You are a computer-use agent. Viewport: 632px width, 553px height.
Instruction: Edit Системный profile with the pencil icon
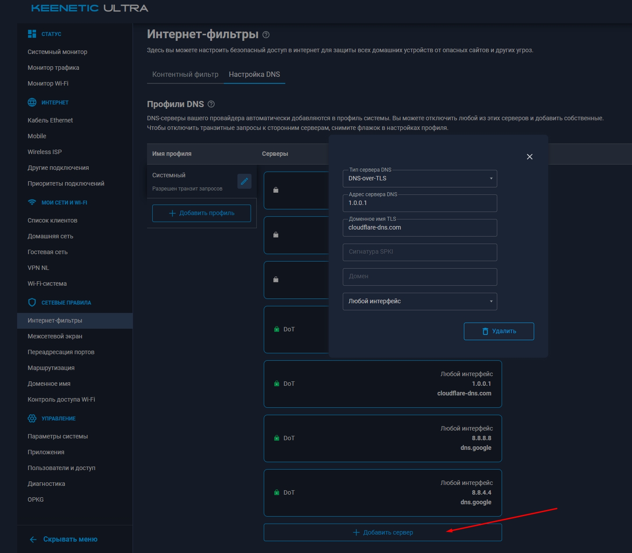click(x=244, y=181)
